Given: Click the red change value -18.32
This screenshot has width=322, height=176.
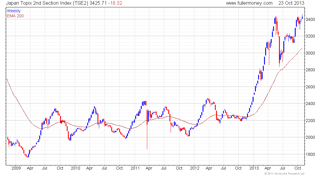Looking at the screenshot, I should (115, 3).
